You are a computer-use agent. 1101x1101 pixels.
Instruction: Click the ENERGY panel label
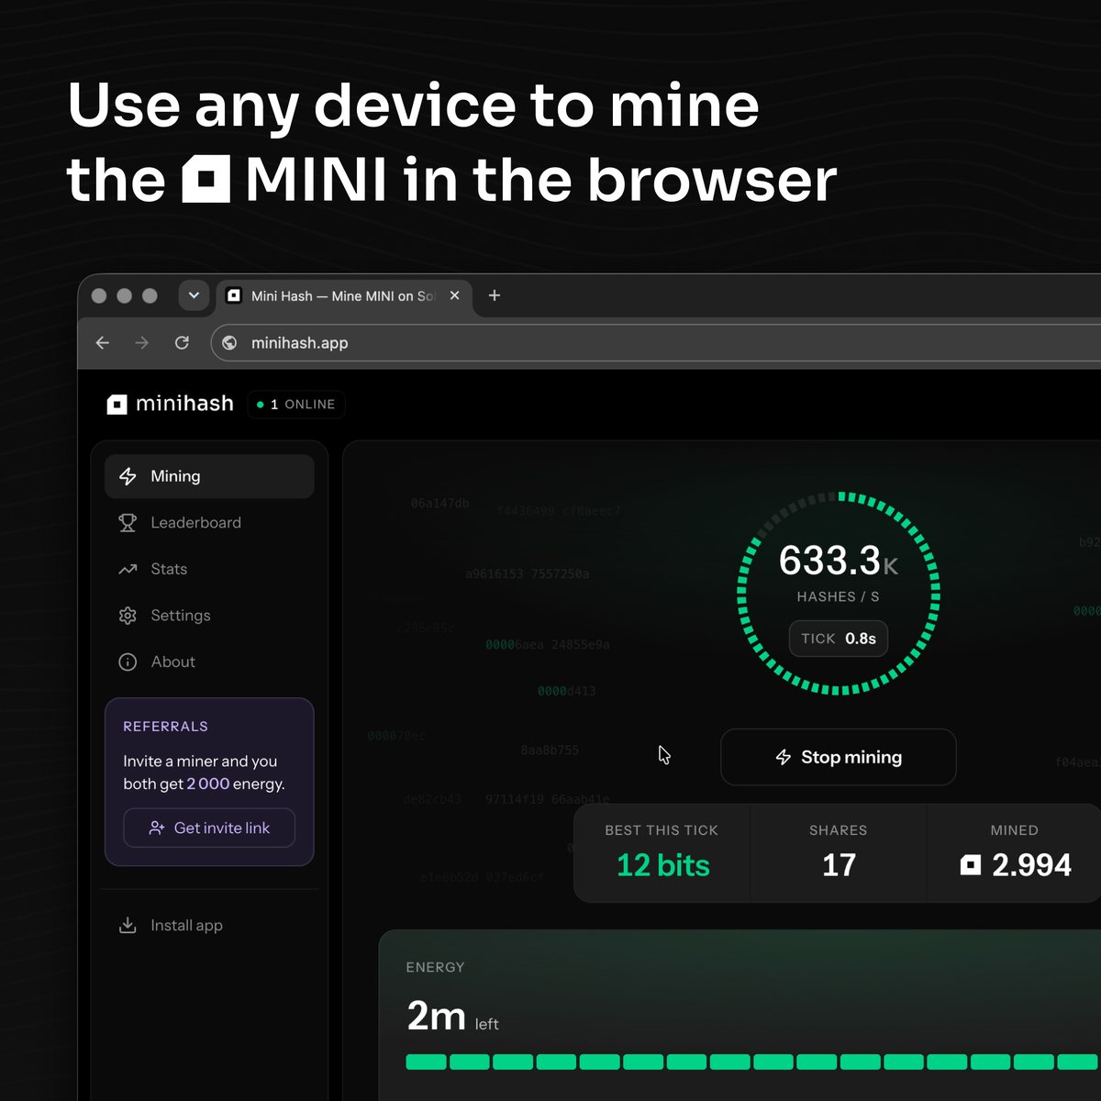pyautogui.click(x=435, y=967)
